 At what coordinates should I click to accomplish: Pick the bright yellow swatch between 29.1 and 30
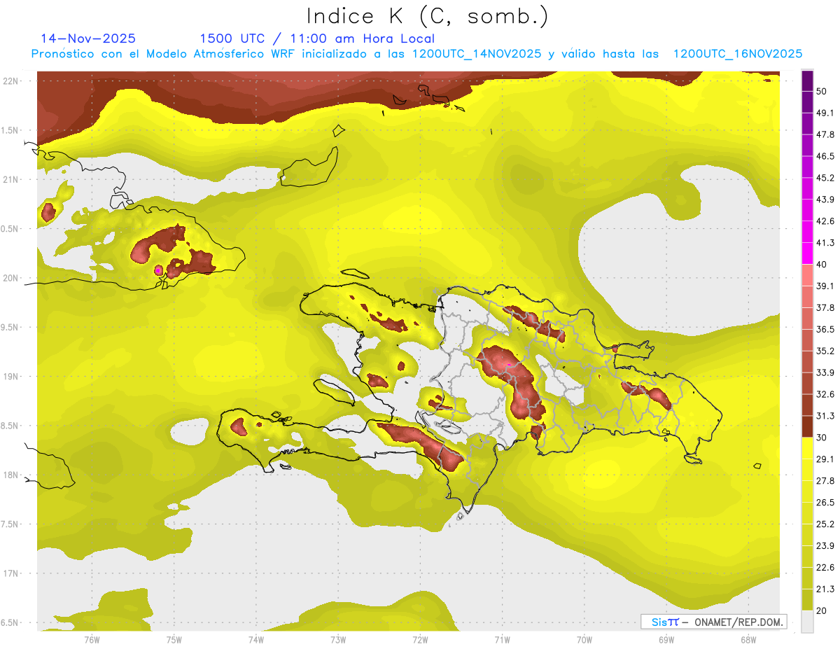[x=807, y=448]
